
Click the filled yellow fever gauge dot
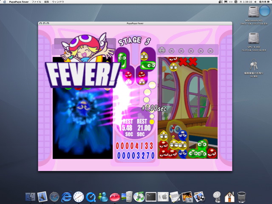tap(152, 122)
